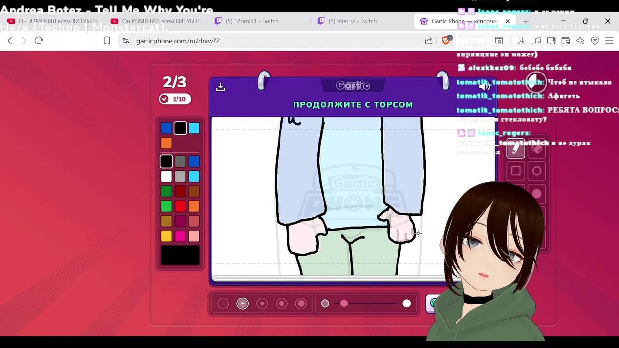Choose the second brush size
The height and width of the screenshot is (348, 619).
[242, 304]
